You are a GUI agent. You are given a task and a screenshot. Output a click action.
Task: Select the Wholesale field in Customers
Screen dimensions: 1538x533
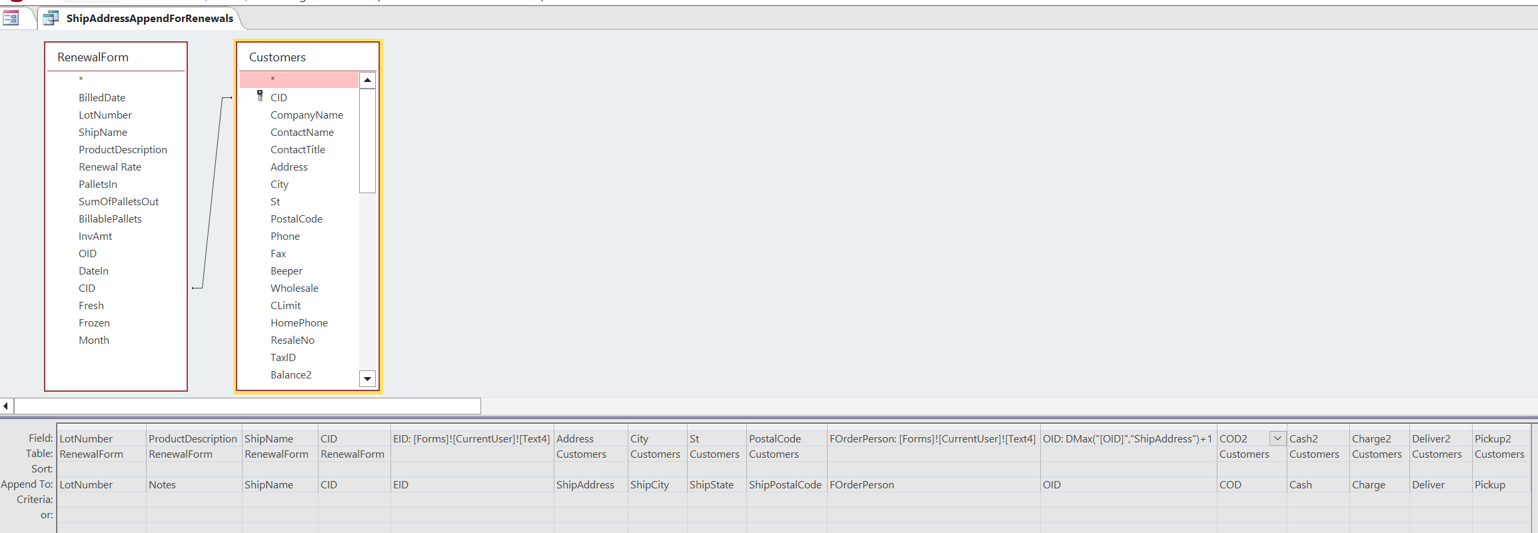295,288
